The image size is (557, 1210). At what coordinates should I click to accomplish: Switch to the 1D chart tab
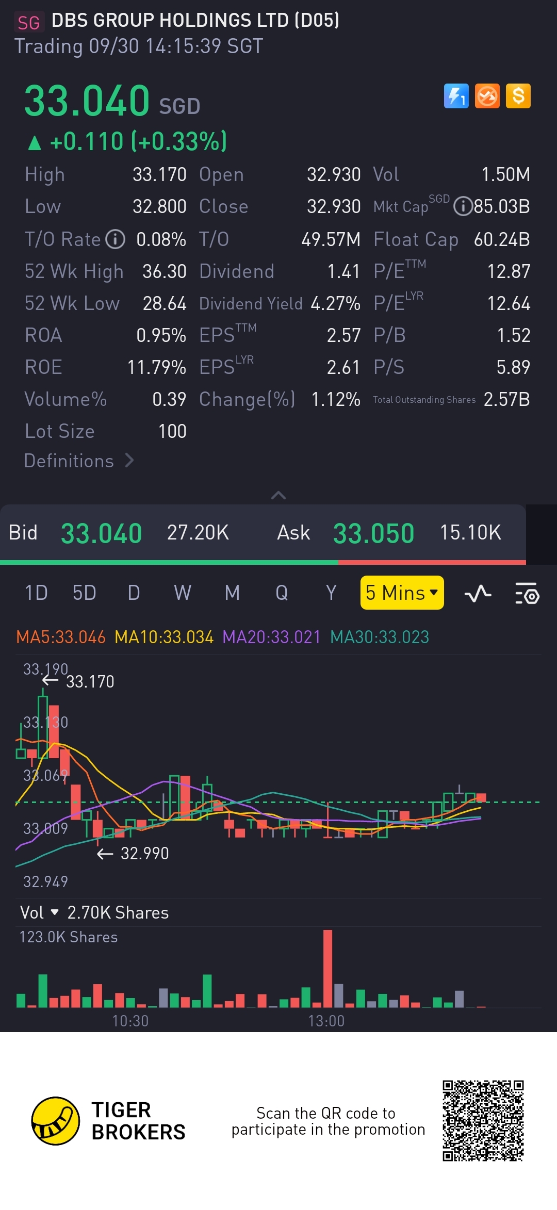[x=36, y=593]
